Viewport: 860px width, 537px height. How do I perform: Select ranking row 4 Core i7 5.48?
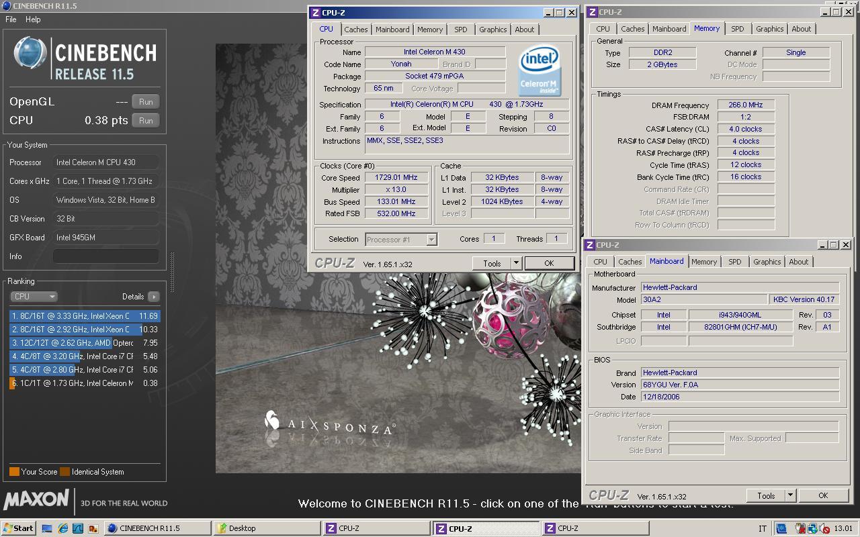(x=85, y=356)
